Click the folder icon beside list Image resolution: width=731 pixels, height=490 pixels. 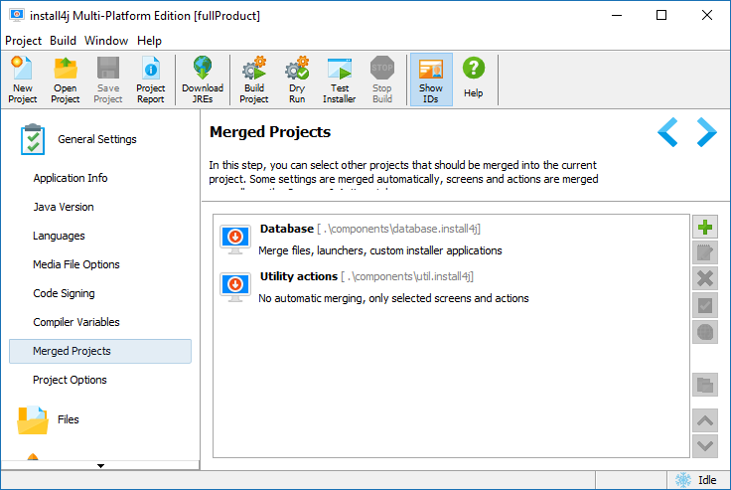[705, 385]
